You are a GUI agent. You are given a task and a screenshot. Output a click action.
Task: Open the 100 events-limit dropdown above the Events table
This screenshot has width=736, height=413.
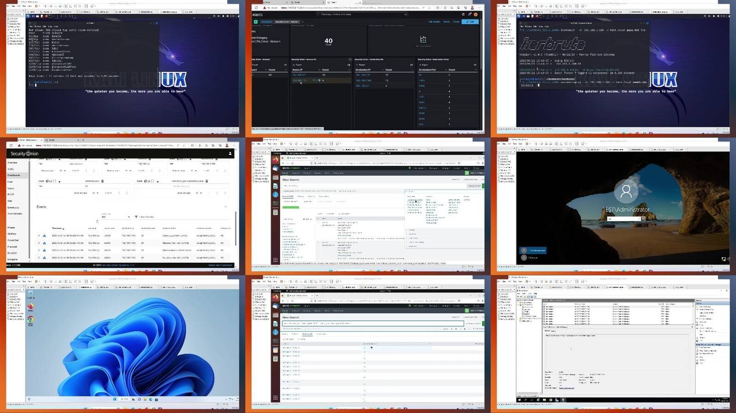(116, 217)
